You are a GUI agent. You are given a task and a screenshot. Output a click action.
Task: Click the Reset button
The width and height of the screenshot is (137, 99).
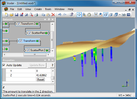point(41,79)
